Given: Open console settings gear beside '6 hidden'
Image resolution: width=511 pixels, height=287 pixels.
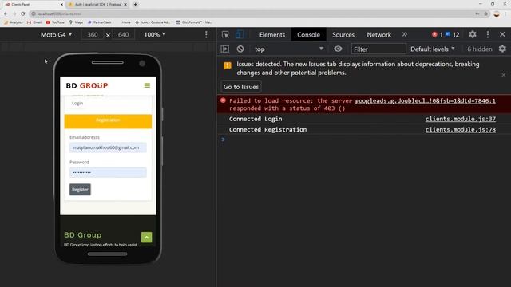Looking at the screenshot, I should tap(502, 49).
